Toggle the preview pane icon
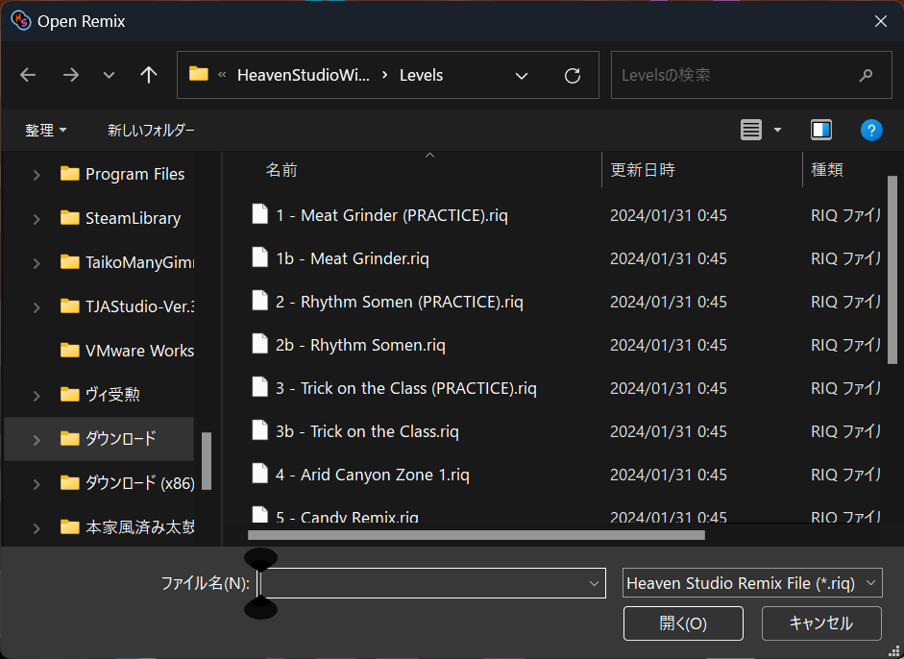Screen dimensions: 904x659 821,130
